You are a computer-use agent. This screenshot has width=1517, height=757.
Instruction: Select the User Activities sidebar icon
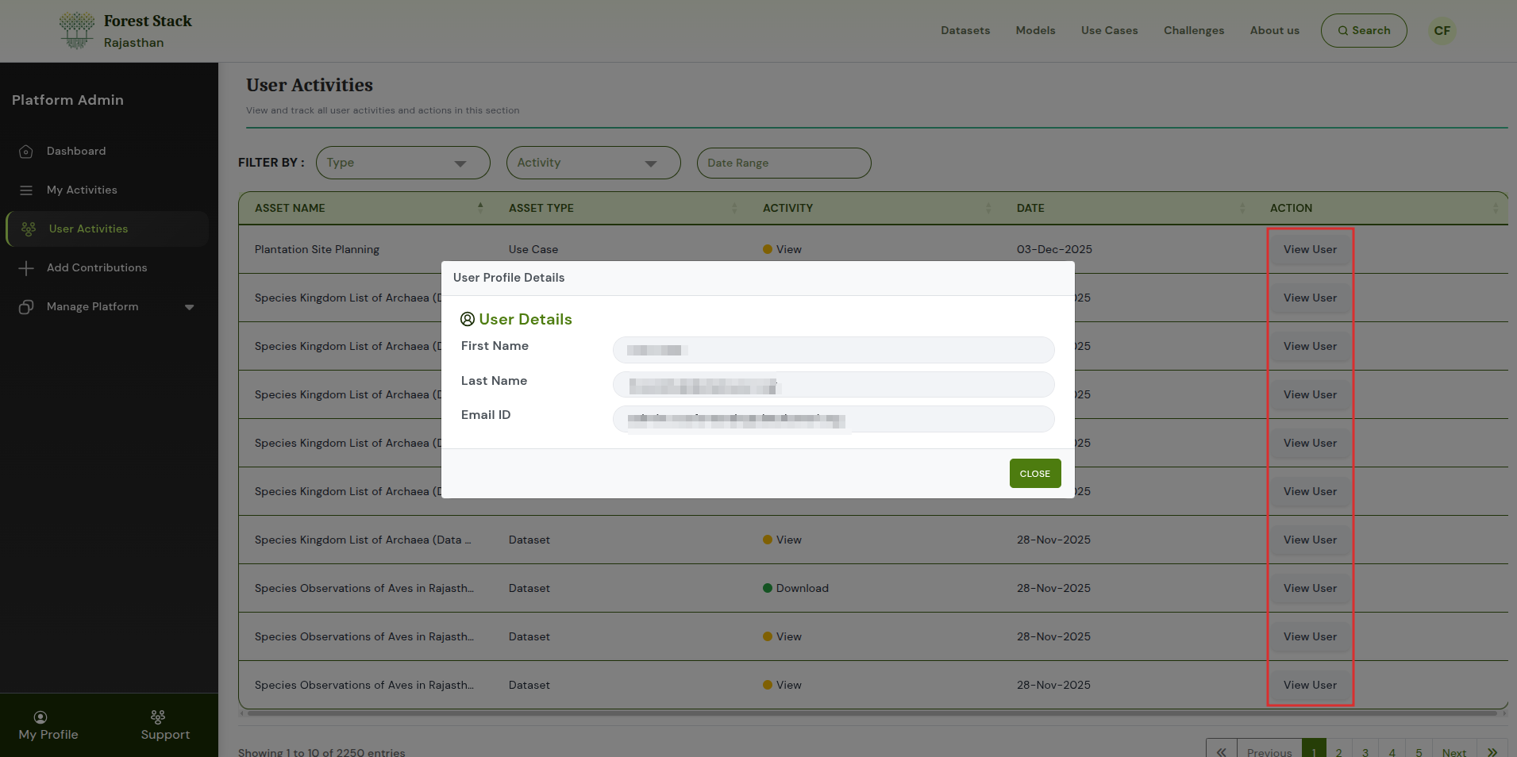click(x=29, y=229)
